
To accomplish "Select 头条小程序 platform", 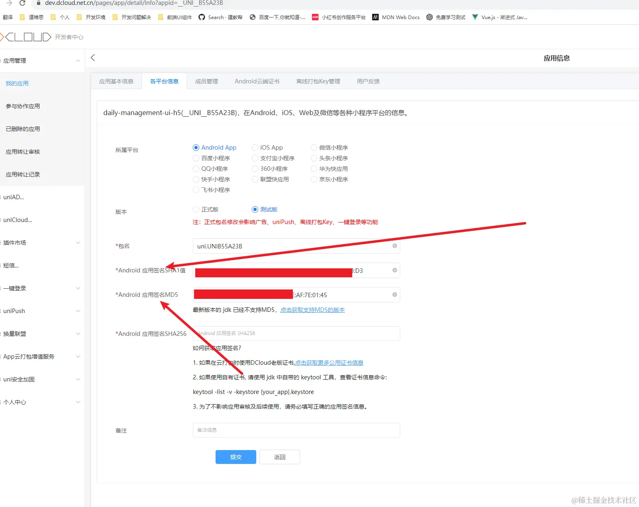I will (x=329, y=158).
